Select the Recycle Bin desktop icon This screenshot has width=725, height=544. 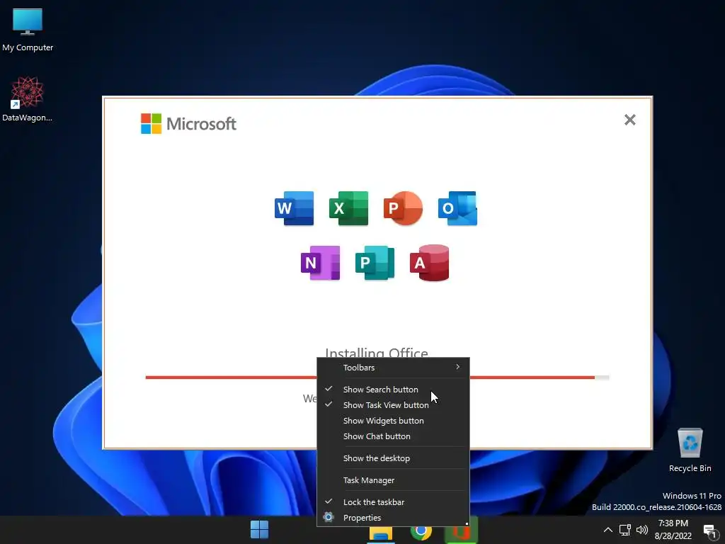(x=690, y=450)
